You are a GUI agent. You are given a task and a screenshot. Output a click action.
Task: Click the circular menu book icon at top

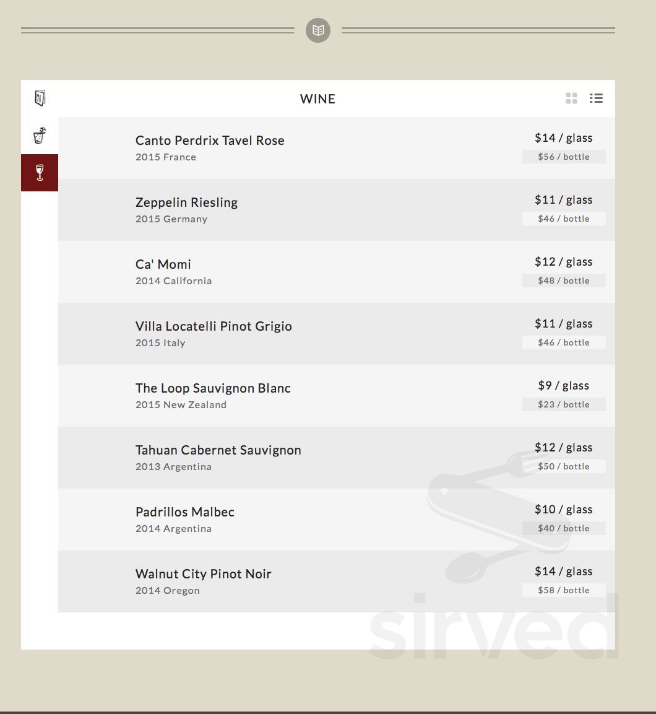(x=318, y=30)
